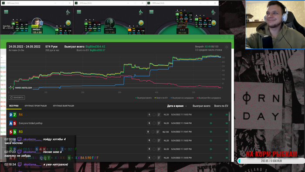This screenshot has width=305, height=172.
Task: Switch to 'ВСЕ РУКИ' tab
Action: point(14,106)
